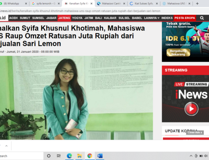Open the SUMSEL news section
The width and height of the screenshot is (209, 160).
click(38, 18)
